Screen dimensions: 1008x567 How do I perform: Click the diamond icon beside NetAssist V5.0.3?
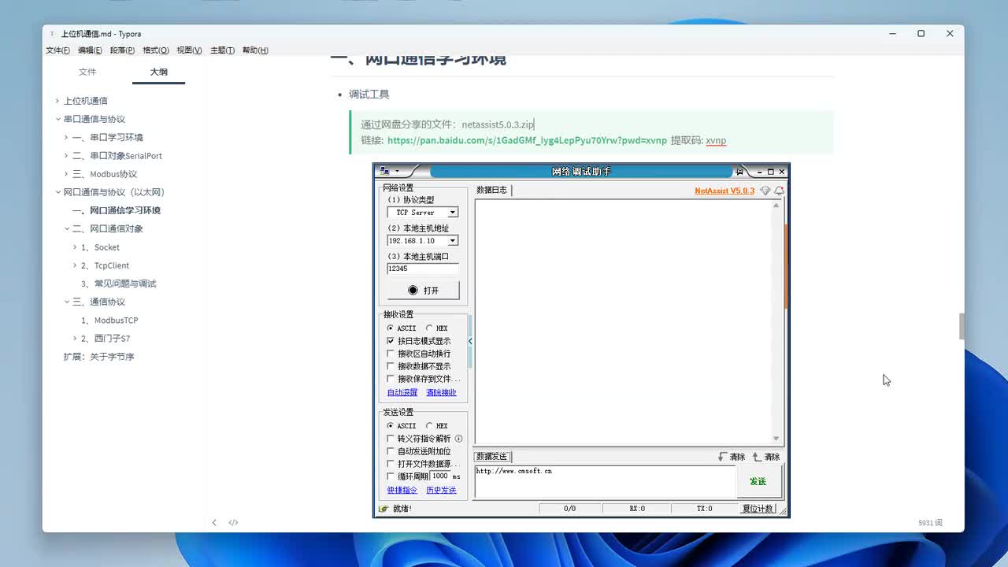(x=765, y=191)
